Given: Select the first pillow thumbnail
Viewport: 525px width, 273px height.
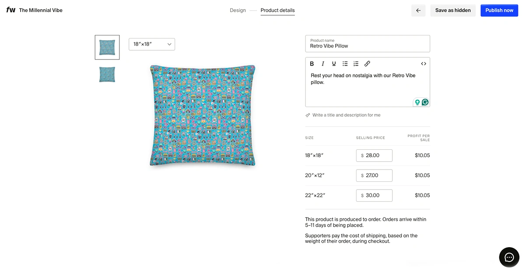Looking at the screenshot, I should click(x=107, y=47).
